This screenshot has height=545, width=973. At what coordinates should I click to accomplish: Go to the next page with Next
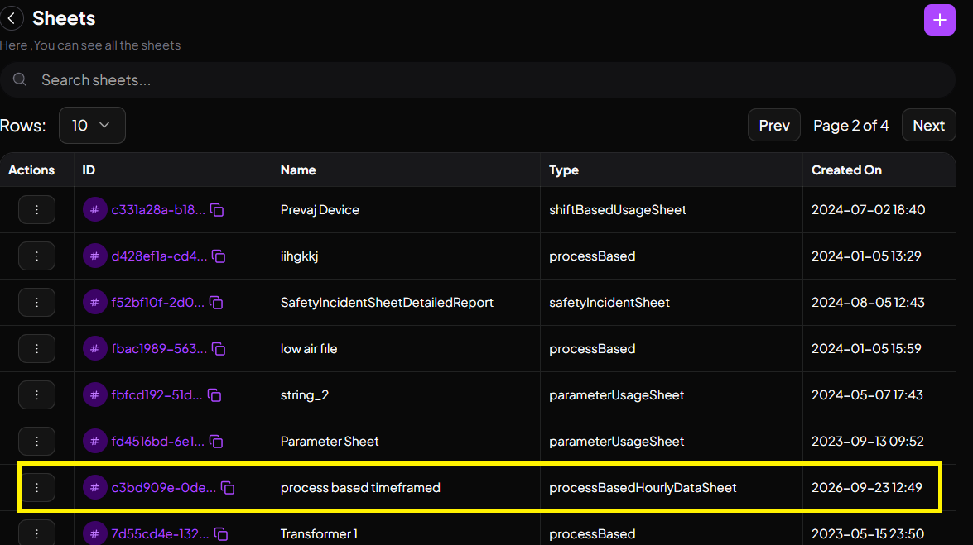click(x=928, y=125)
